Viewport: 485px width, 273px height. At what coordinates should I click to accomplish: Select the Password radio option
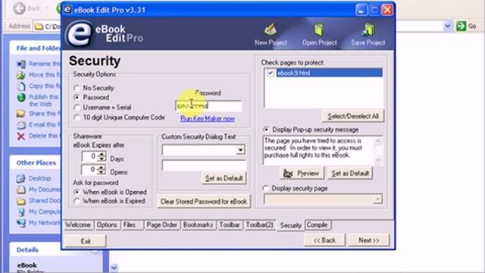pos(77,98)
